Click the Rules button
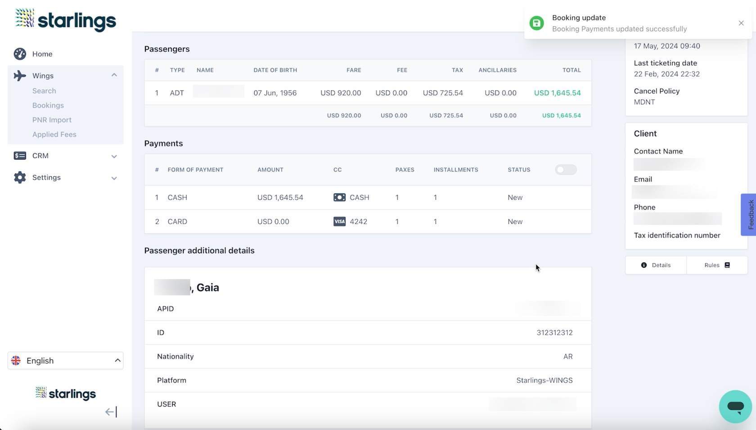This screenshot has width=756, height=430. pos(717,265)
